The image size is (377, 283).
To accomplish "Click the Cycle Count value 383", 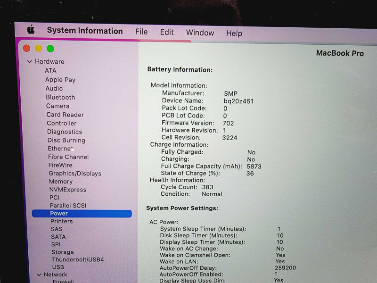I will pos(207,187).
